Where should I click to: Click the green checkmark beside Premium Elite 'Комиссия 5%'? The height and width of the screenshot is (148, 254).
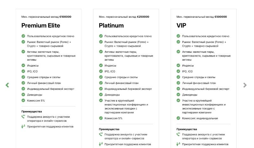click(23, 101)
